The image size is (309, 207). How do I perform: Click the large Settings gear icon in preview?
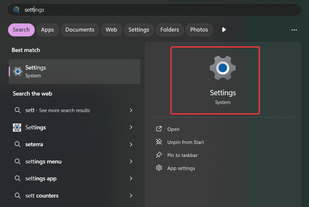(223, 68)
